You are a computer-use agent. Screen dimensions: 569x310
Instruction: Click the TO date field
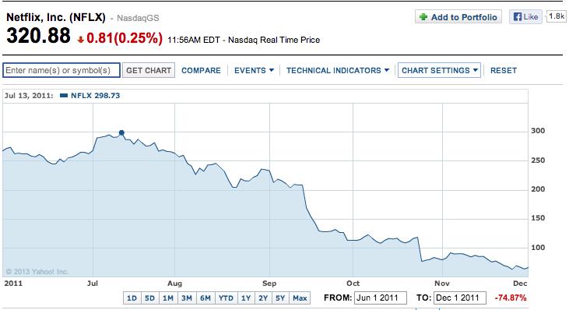(460, 298)
